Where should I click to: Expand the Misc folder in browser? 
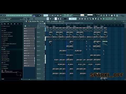click(x=3, y=42)
